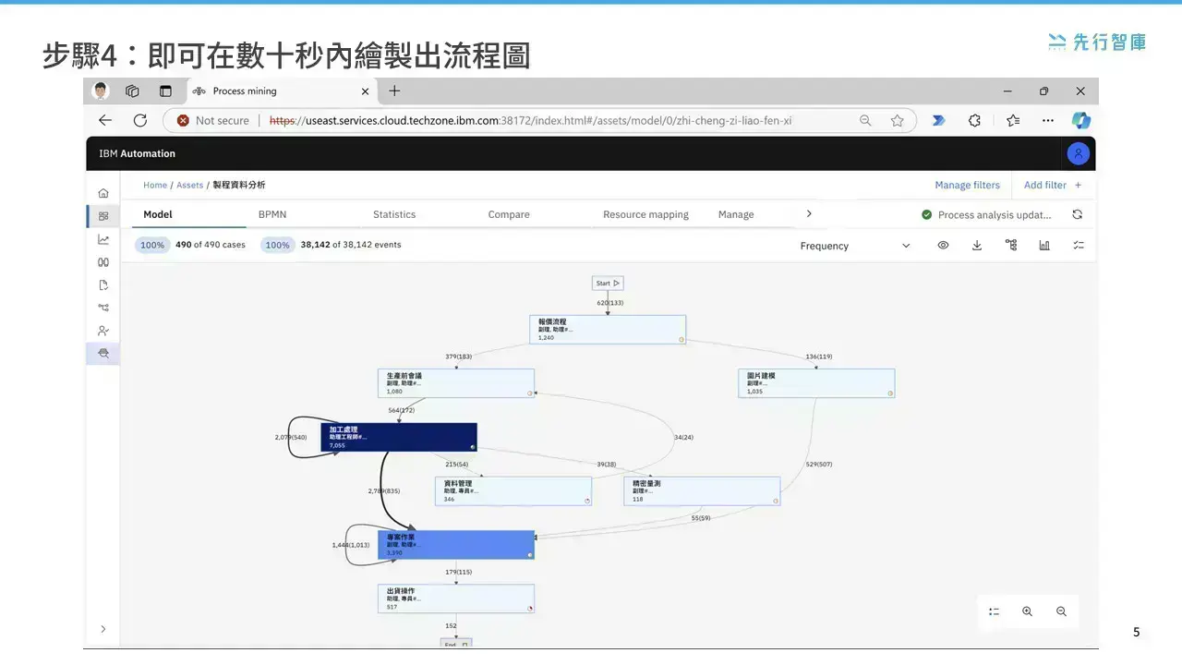
Task: Click Manage filters link
Action: click(x=967, y=185)
